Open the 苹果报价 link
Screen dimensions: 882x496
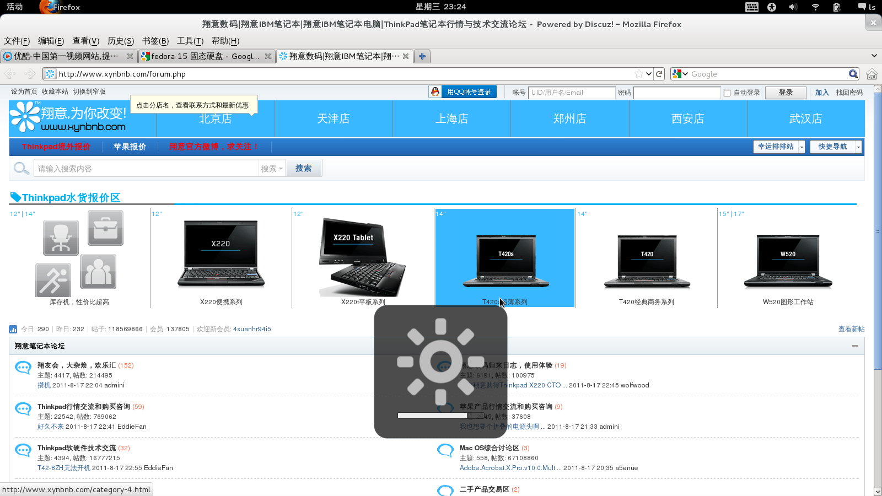coord(130,147)
